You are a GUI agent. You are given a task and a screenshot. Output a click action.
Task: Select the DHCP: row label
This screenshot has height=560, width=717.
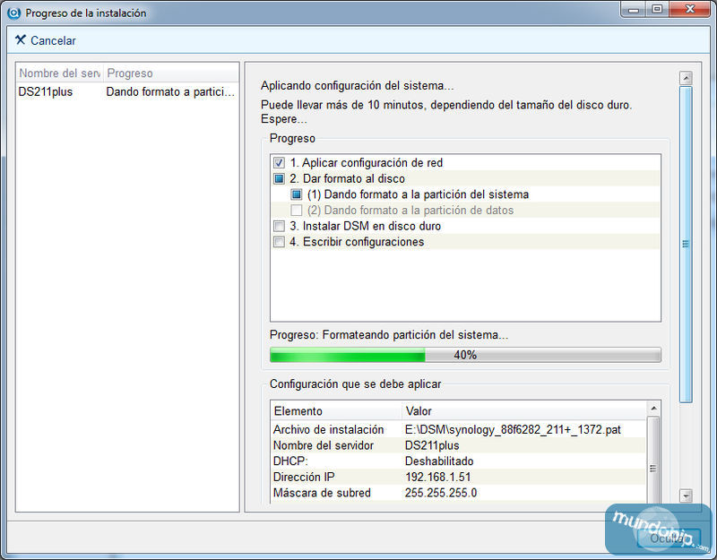[x=290, y=461]
